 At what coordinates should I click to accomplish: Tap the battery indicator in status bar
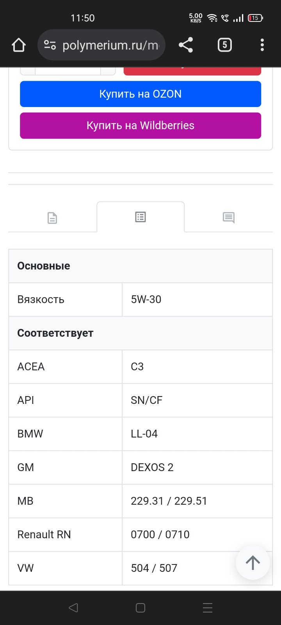(x=256, y=18)
